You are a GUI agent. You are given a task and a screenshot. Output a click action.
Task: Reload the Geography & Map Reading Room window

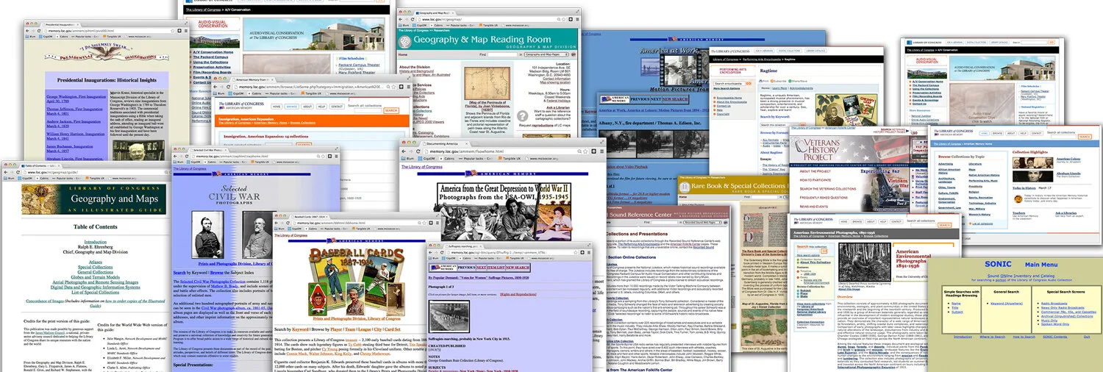413,19
